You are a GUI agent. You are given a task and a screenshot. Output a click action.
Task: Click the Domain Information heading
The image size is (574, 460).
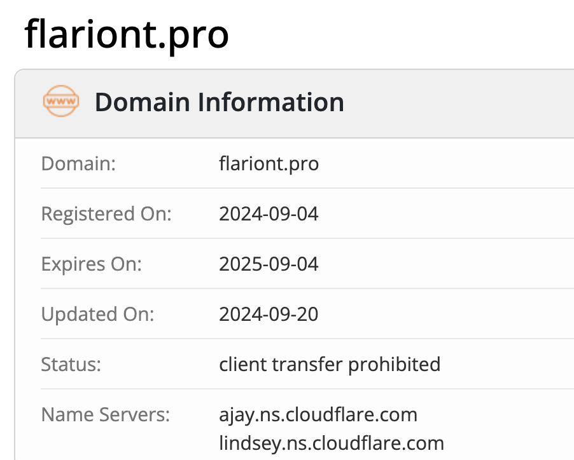[220, 102]
